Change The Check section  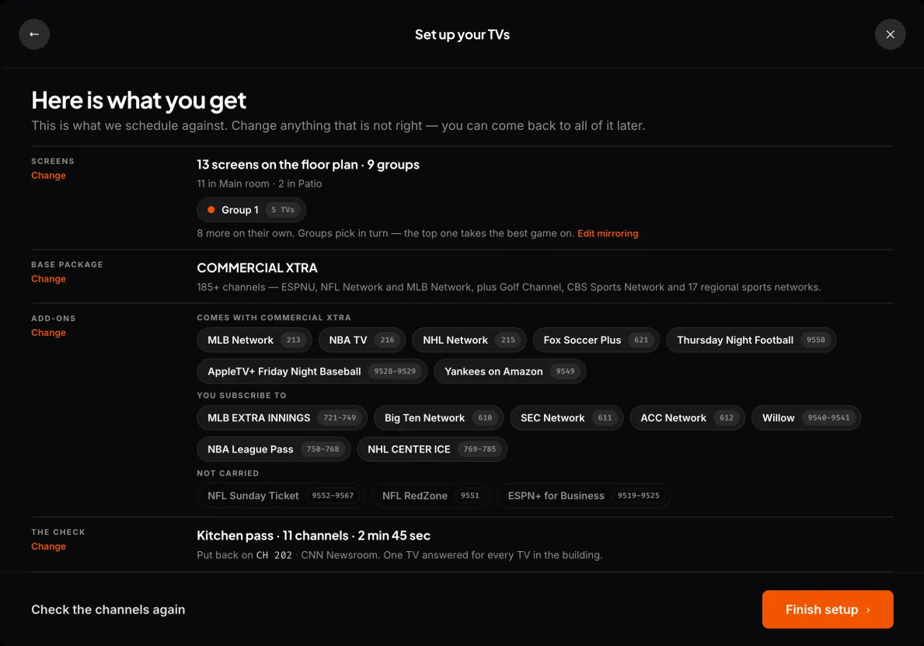click(x=48, y=546)
